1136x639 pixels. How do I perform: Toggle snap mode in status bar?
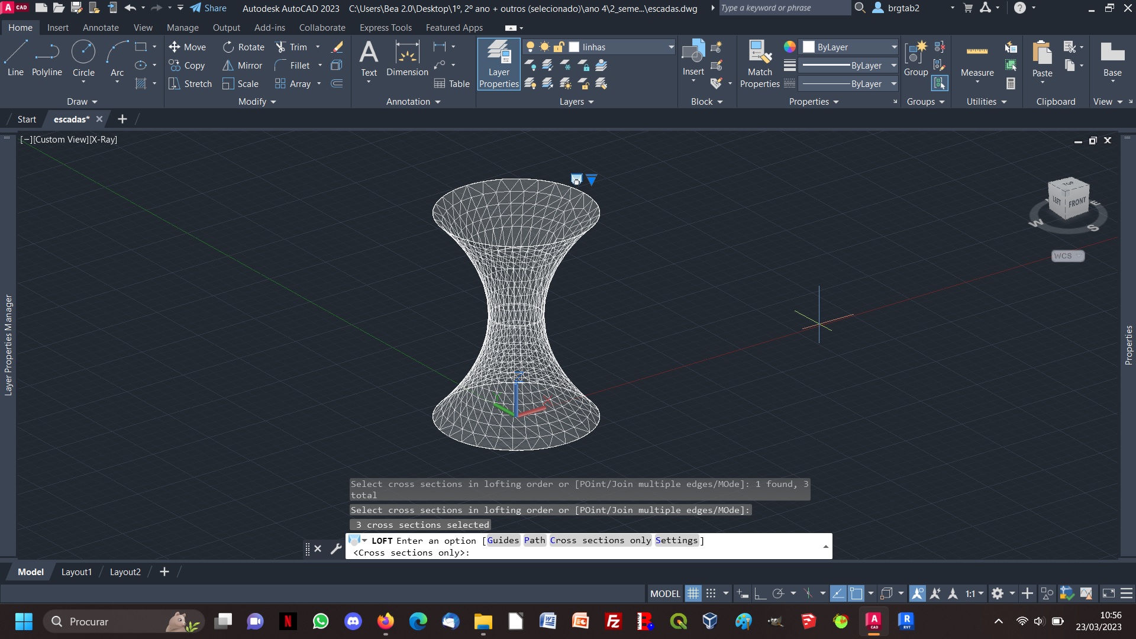(711, 593)
